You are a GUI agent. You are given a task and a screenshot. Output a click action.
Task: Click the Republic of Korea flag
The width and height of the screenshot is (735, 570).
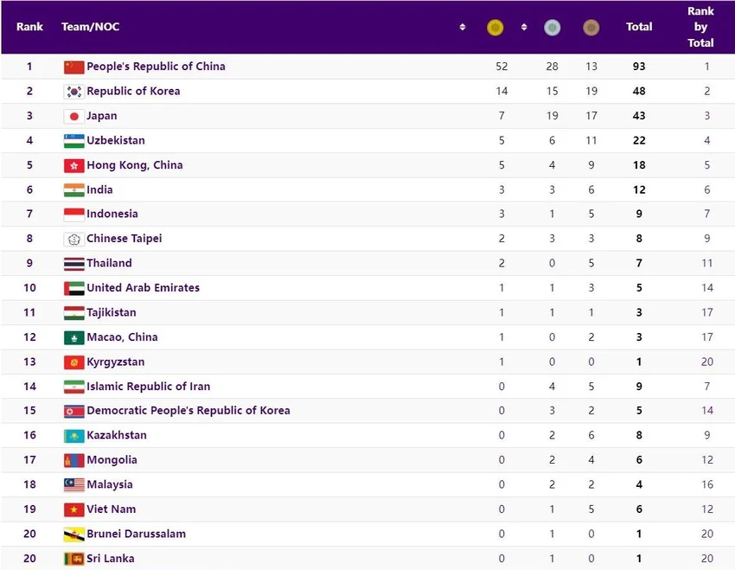coord(74,92)
